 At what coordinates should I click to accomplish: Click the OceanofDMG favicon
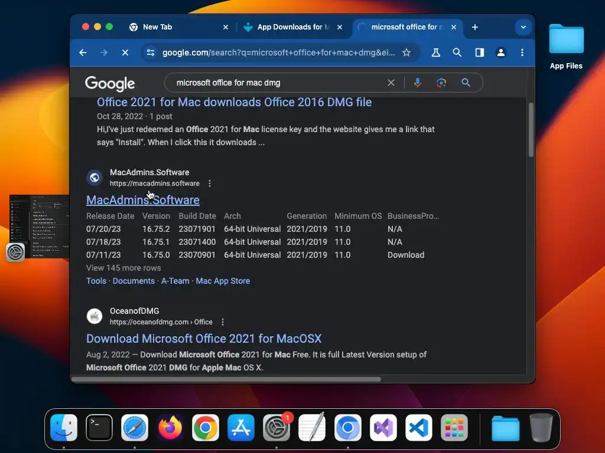95,316
